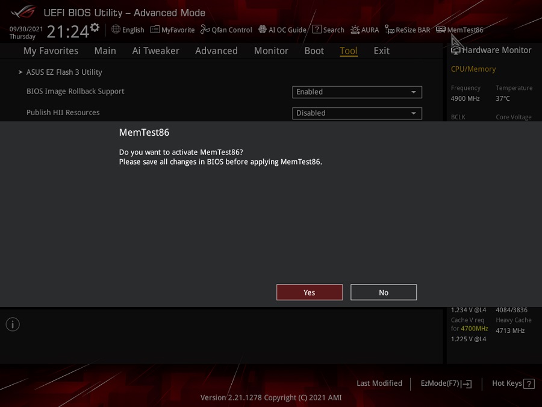Click Hardware Monitor panel icon

tap(456, 51)
